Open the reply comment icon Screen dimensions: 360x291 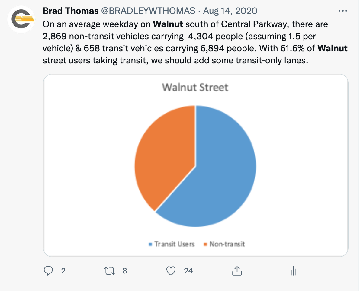[x=48, y=271]
